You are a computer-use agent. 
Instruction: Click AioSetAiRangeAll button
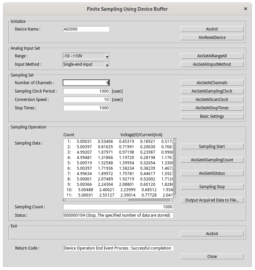(212, 56)
